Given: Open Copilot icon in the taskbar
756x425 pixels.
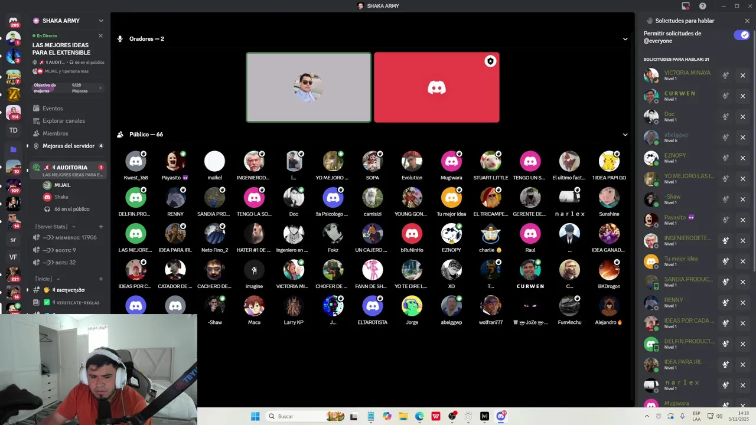Looking at the screenshot, I should click(387, 416).
